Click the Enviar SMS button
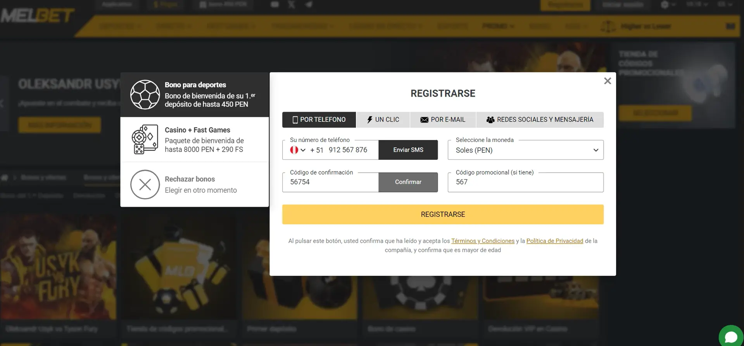Screen dimensions: 744x346 tap(408, 150)
